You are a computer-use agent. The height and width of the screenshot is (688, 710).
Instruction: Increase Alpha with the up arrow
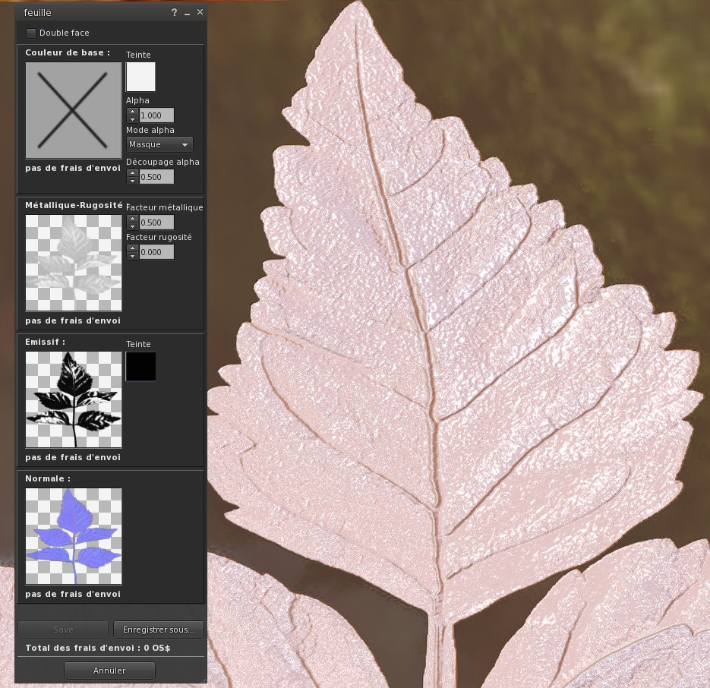[x=132, y=112]
